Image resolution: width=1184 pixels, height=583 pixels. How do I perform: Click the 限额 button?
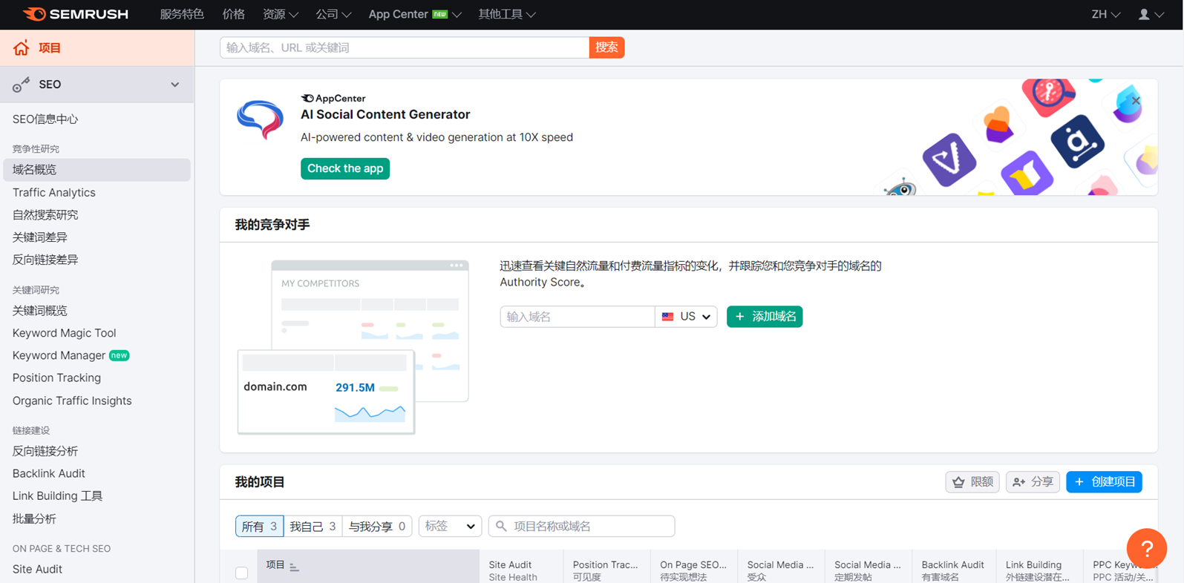[x=972, y=482]
